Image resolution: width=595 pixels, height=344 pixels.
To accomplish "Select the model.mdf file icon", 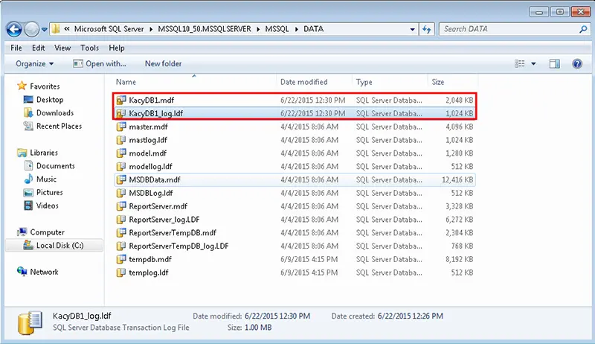I will pos(121,153).
